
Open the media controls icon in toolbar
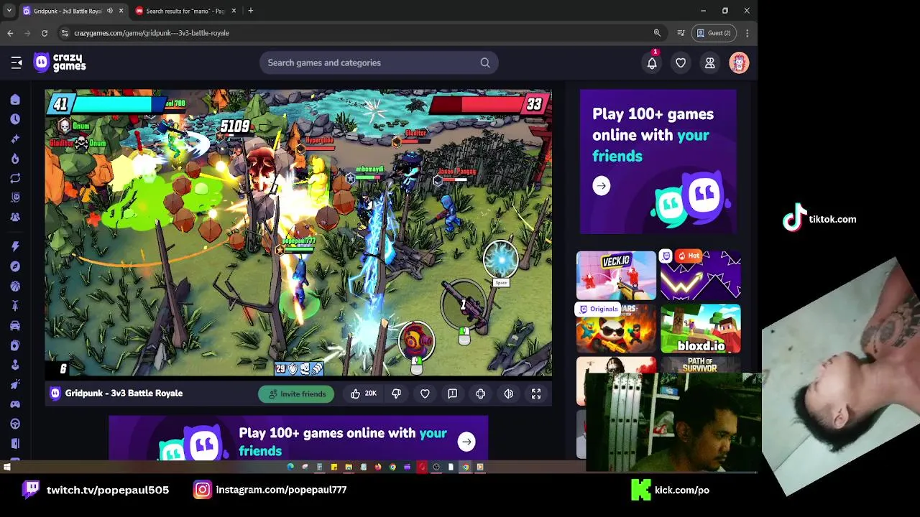point(681,33)
